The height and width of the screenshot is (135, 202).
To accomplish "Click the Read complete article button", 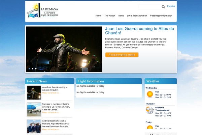I will point(122,55).
